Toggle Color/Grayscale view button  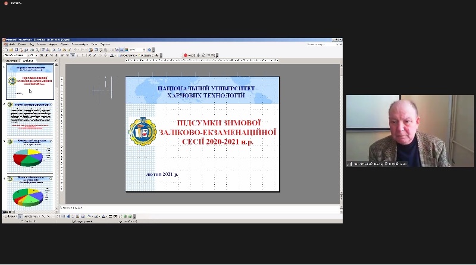(x=126, y=50)
